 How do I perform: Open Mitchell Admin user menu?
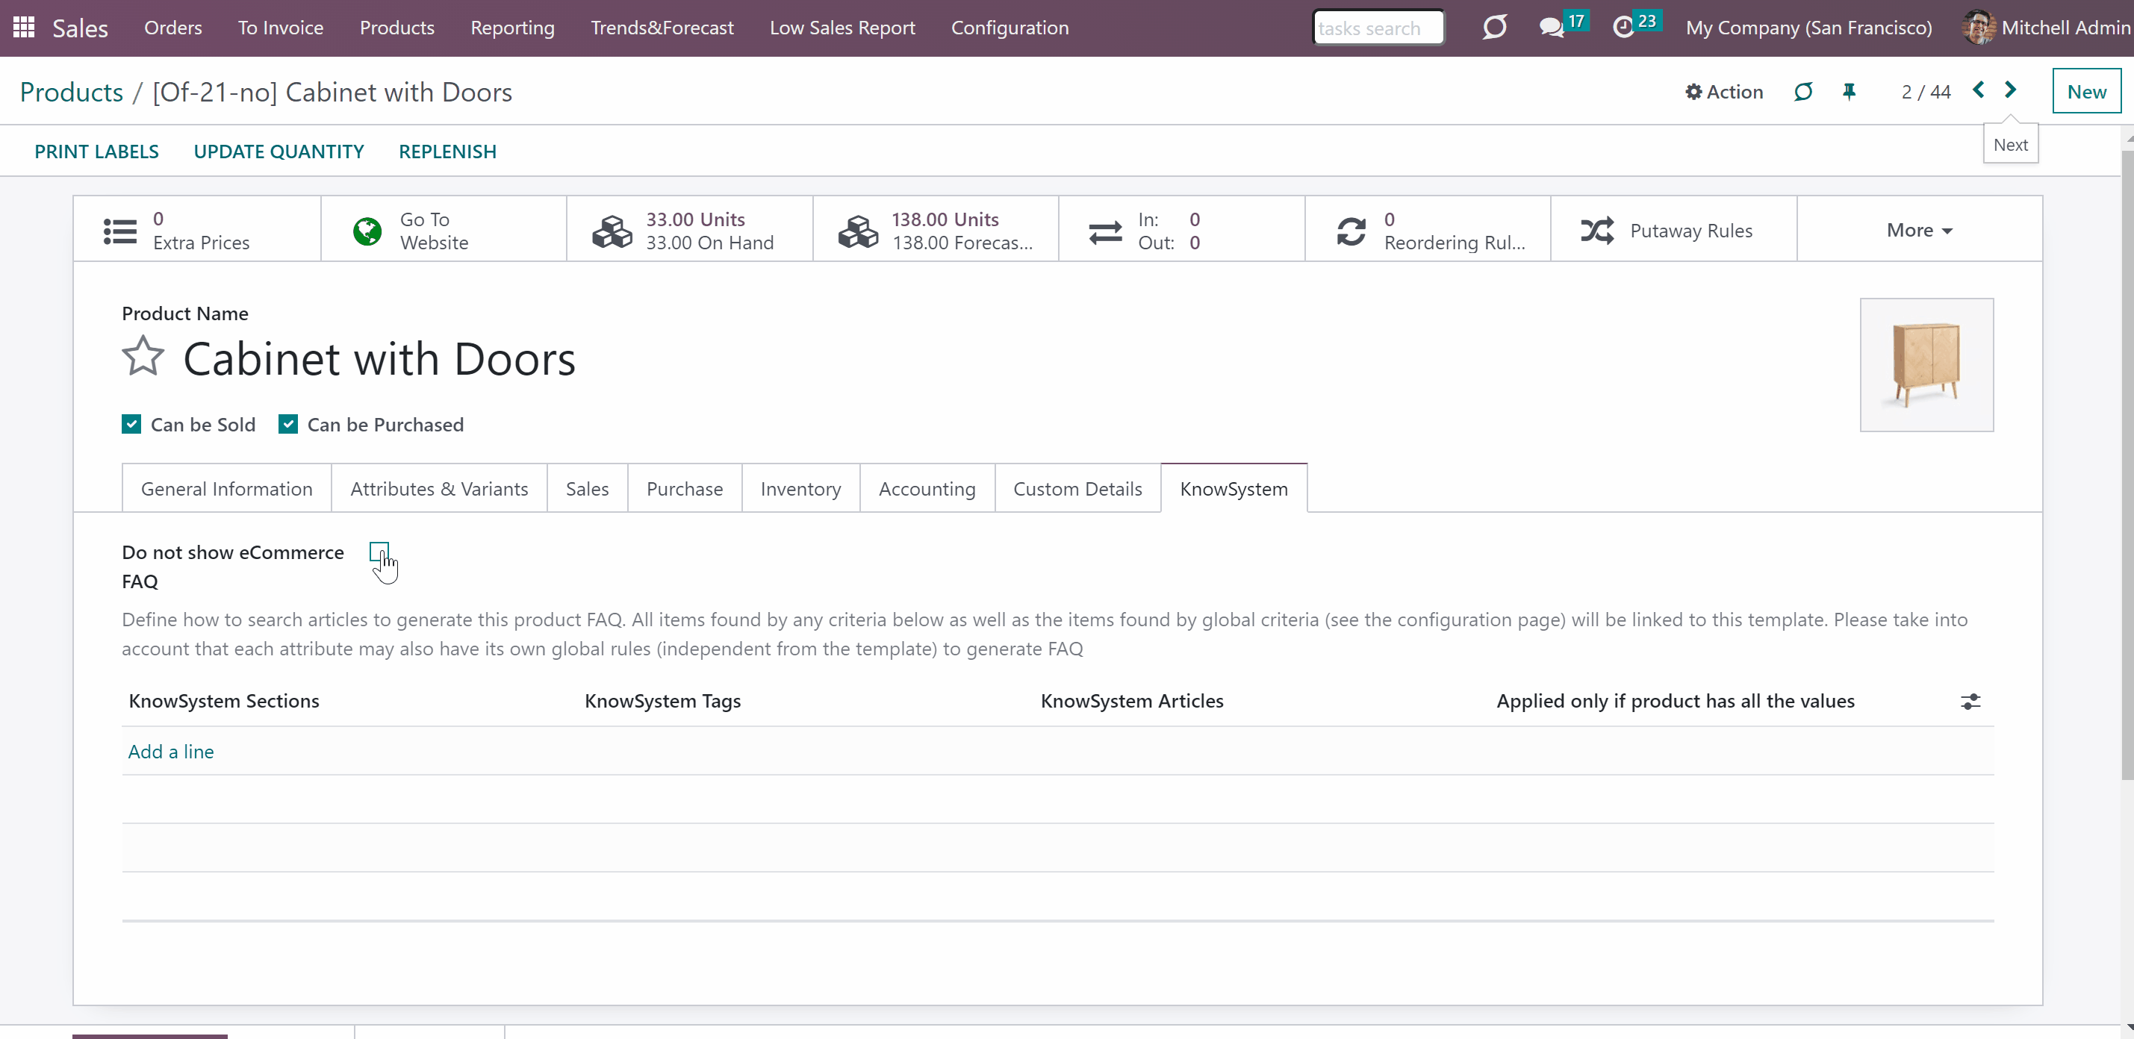pyautogui.click(x=2046, y=28)
